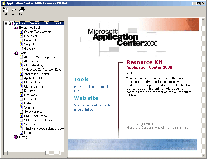This screenshot has width=207, height=159.
Task: Click the page icon next to AC Event Viewer
Action: tap(21, 61)
